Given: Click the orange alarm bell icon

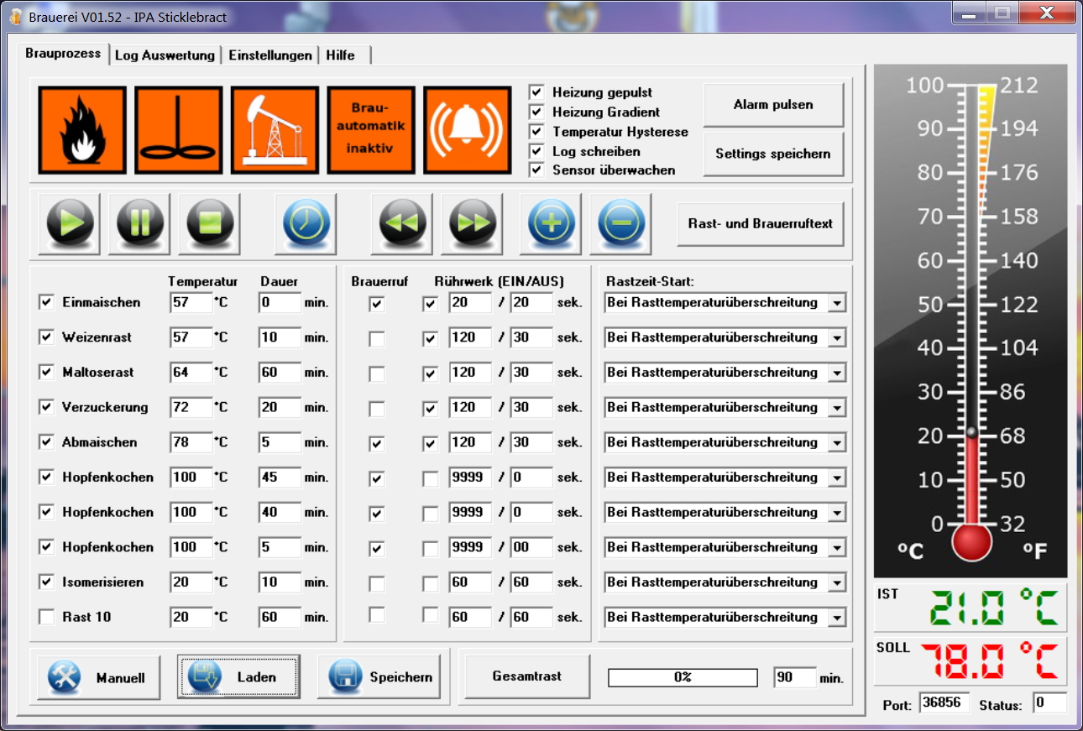Looking at the screenshot, I should point(467,130).
